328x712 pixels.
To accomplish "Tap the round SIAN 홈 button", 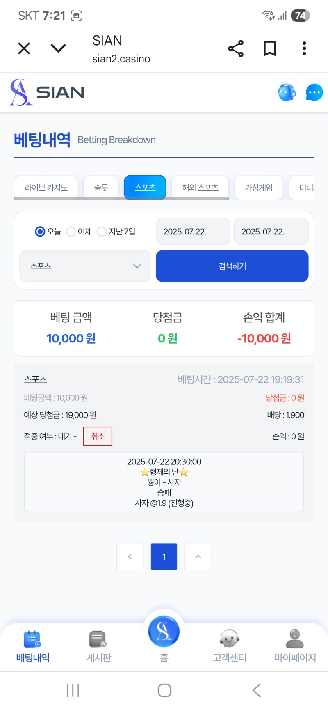I will click(x=164, y=631).
